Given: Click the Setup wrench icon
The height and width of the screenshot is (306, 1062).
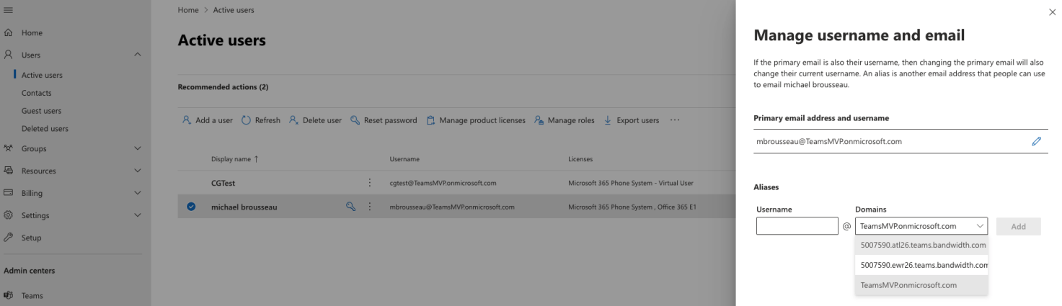Looking at the screenshot, I should point(9,238).
